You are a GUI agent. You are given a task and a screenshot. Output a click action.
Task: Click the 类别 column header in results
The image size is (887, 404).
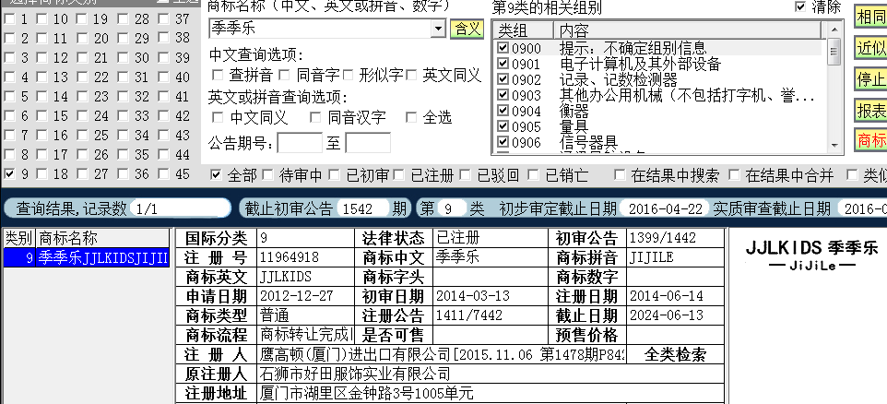(19, 238)
